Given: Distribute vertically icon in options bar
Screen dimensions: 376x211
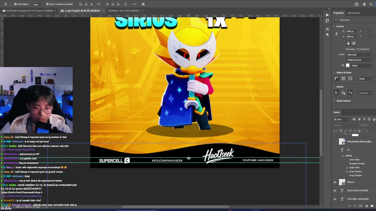Looking at the screenshot, I should [98, 4].
